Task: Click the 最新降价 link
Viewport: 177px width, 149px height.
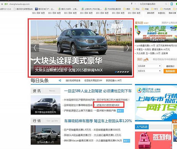Action: (x=170, y=66)
